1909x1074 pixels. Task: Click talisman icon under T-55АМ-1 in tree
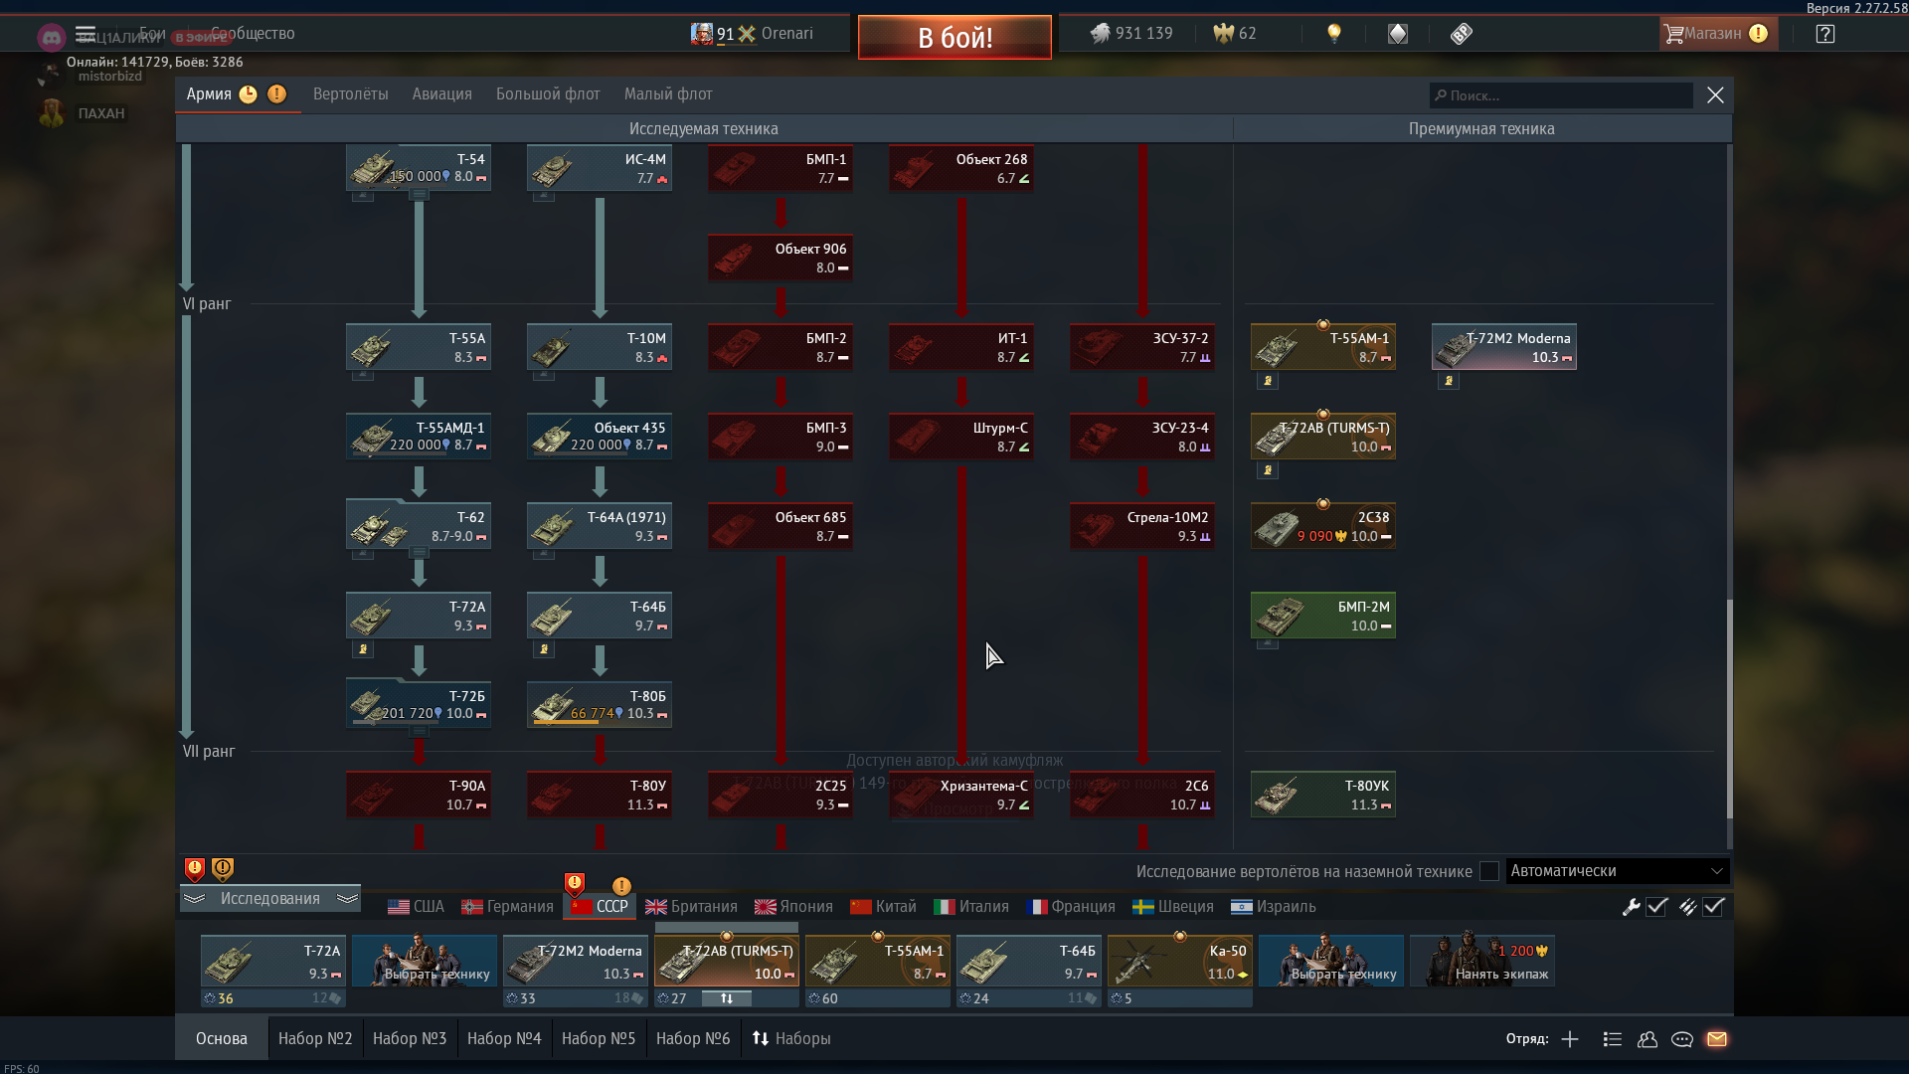(x=1268, y=381)
